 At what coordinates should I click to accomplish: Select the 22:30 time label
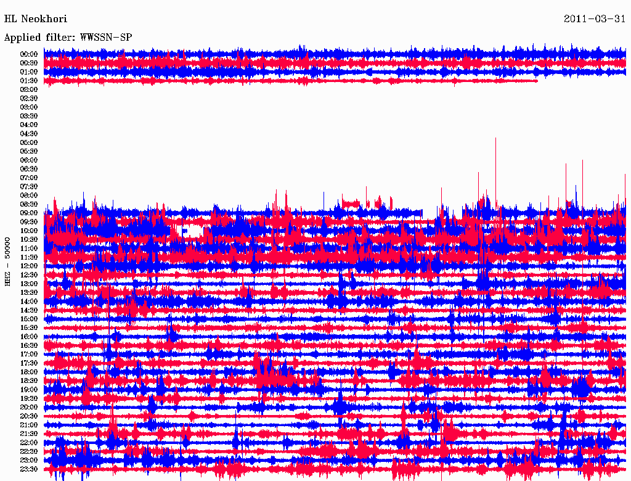(x=28, y=451)
